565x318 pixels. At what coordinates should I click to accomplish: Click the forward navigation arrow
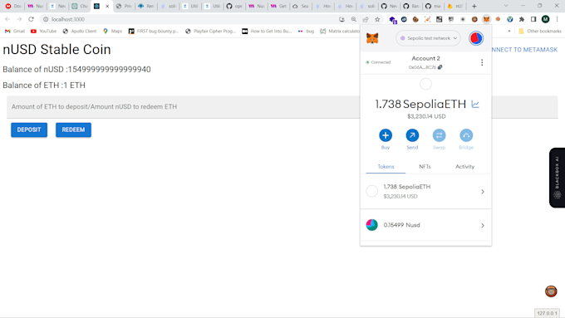point(19,19)
